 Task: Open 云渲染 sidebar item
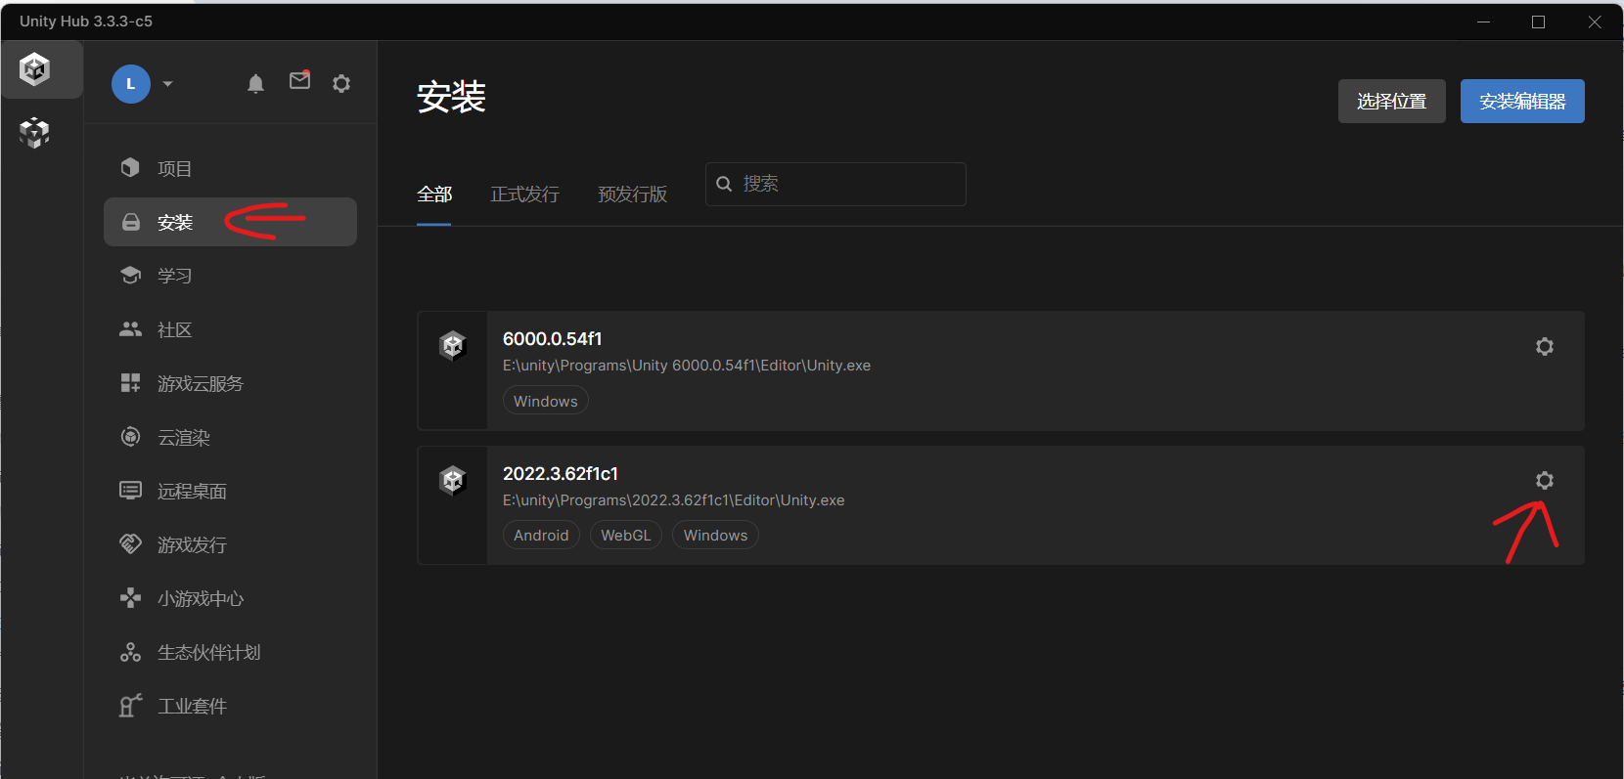click(x=230, y=437)
